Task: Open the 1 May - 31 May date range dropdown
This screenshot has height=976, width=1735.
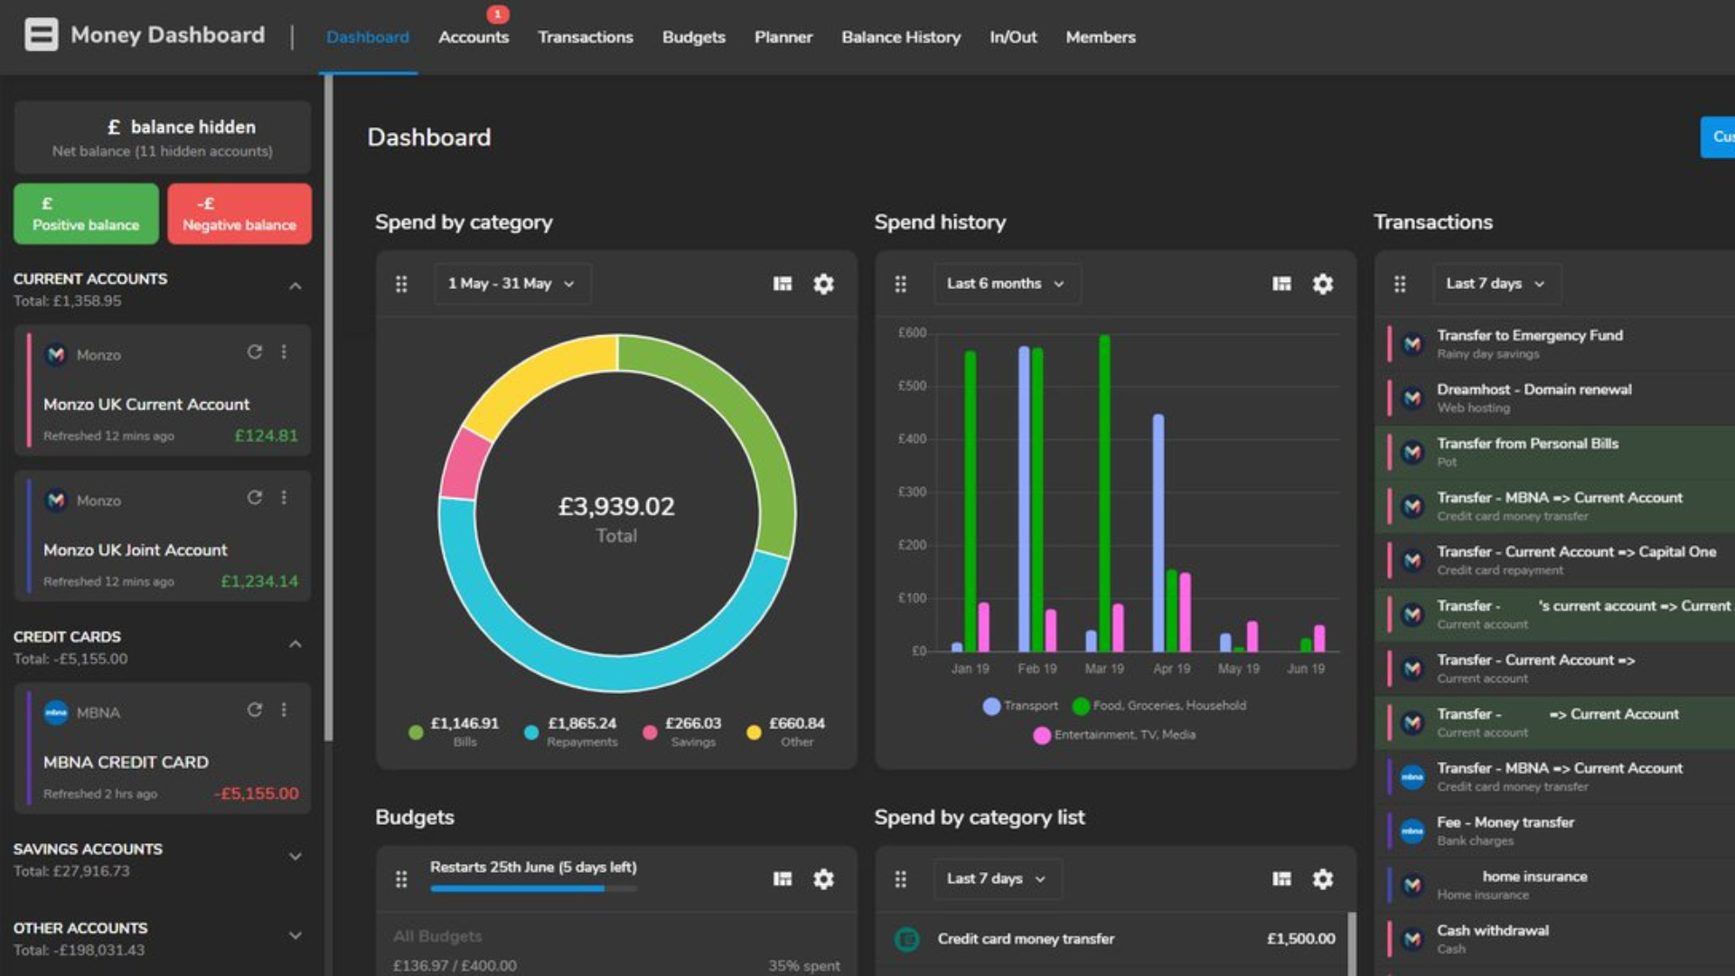Action: [x=511, y=283]
